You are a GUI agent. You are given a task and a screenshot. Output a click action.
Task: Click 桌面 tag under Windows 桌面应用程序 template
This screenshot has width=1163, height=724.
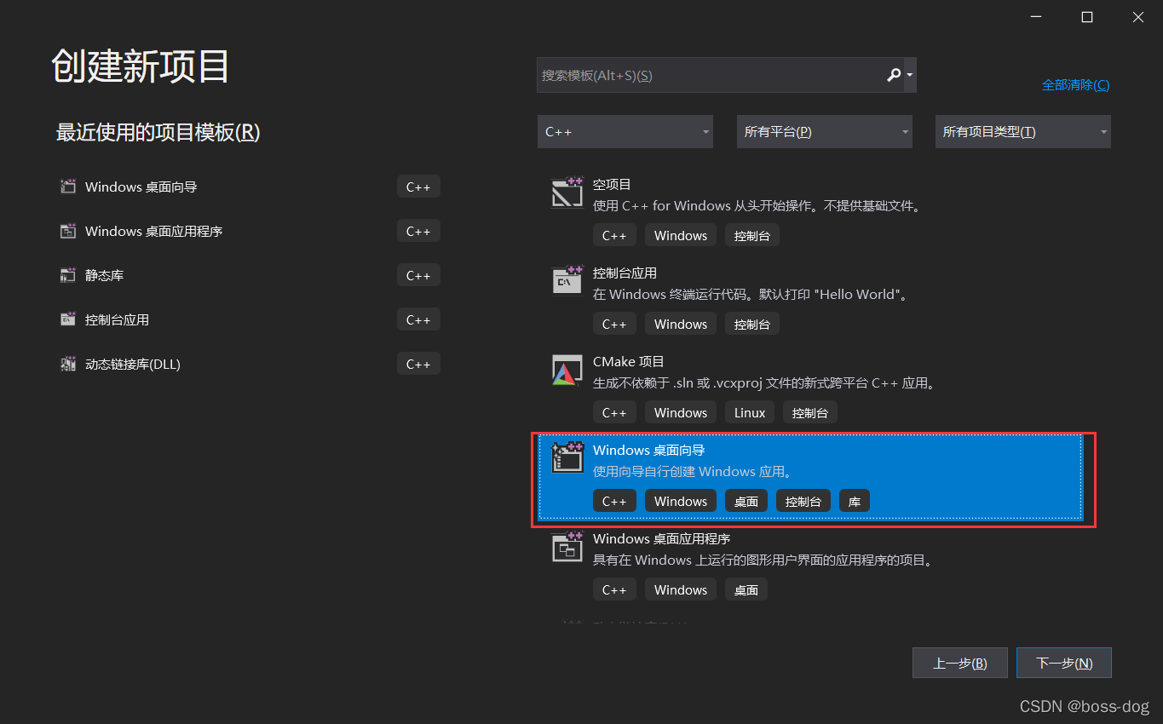pos(746,589)
